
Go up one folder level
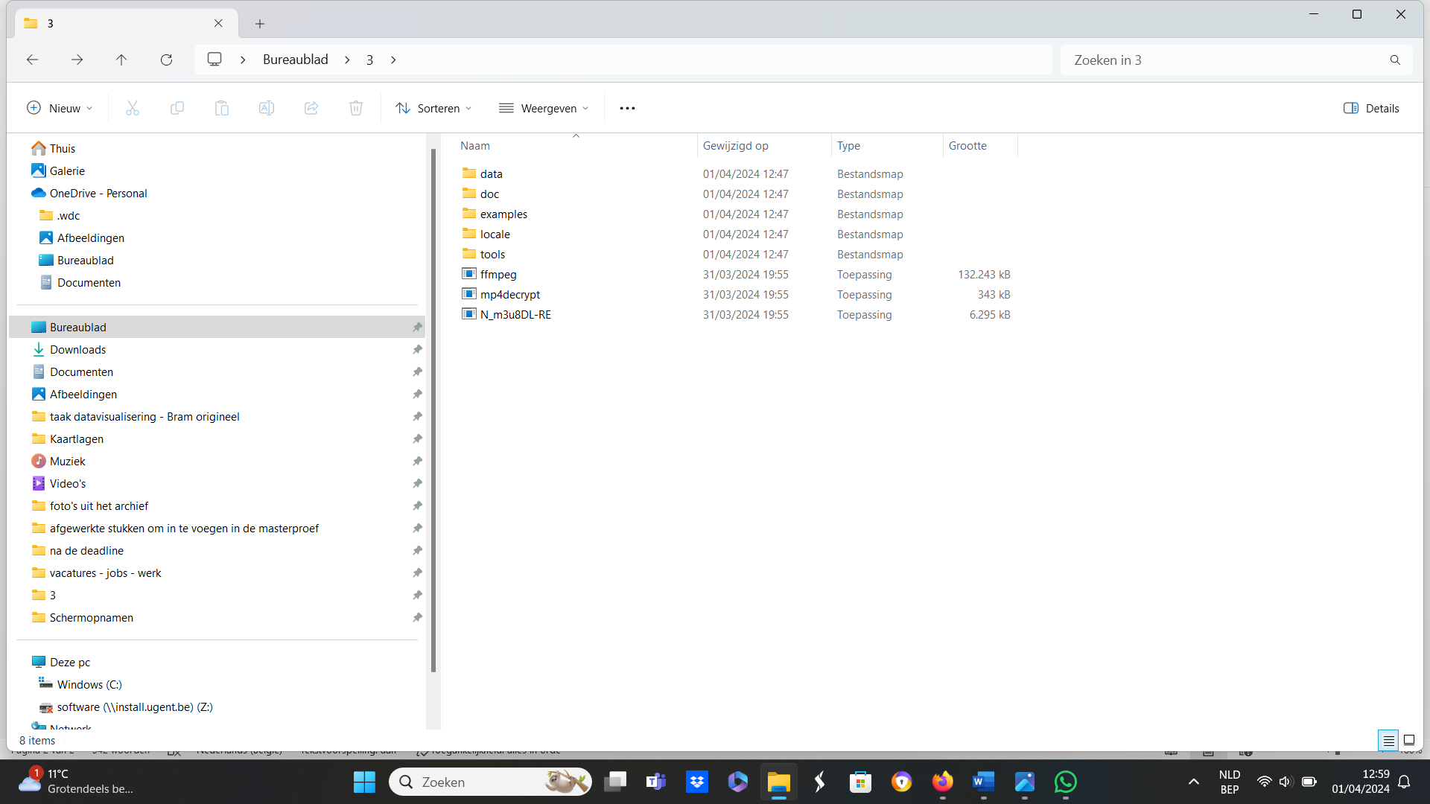121,60
